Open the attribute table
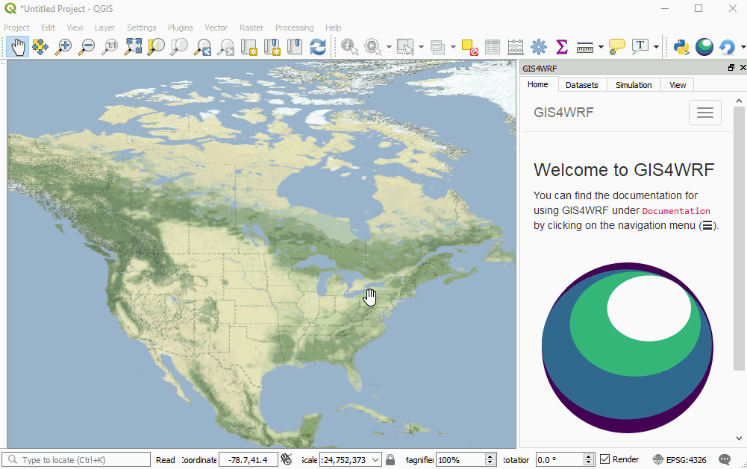Viewport: 747px width, 469px height. (x=492, y=47)
